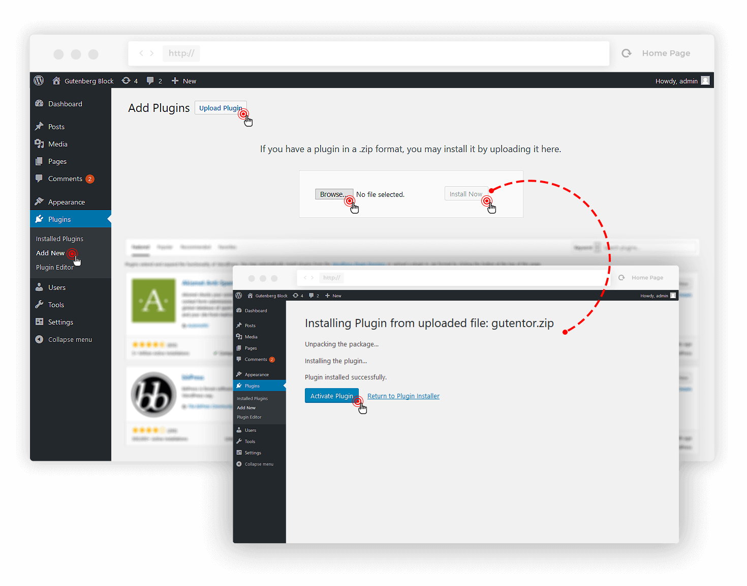Follow Return to Plugin Installer link
747x586 pixels.
tap(403, 396)
